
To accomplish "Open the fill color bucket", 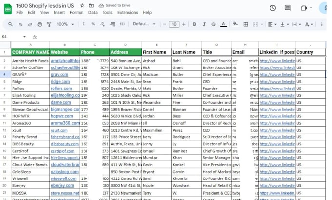I will tap(235, 24).
